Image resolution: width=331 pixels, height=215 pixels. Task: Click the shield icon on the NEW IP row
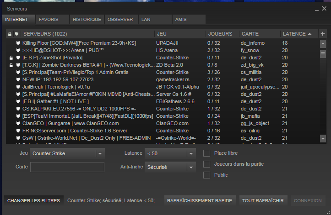18,79
